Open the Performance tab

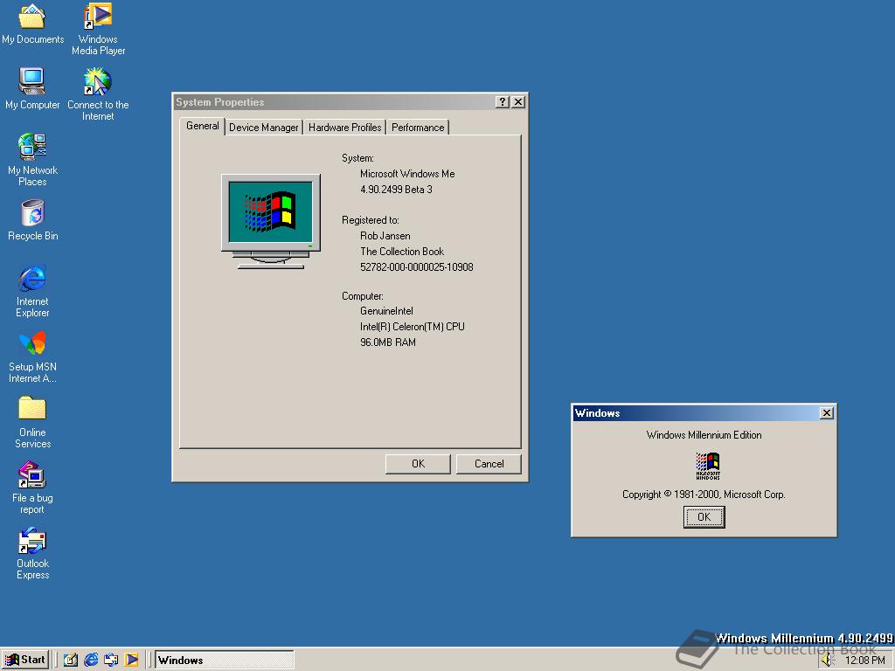[418, 128]
